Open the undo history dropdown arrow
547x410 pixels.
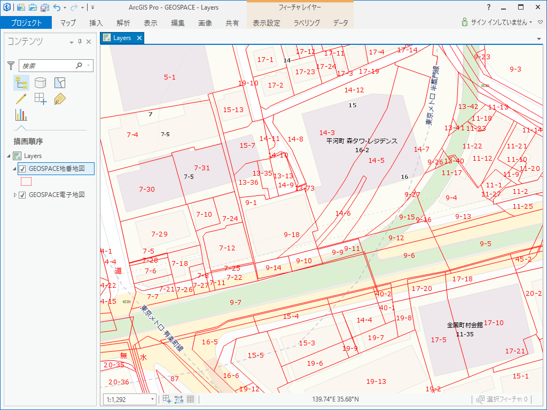click(x=65, y=7)
